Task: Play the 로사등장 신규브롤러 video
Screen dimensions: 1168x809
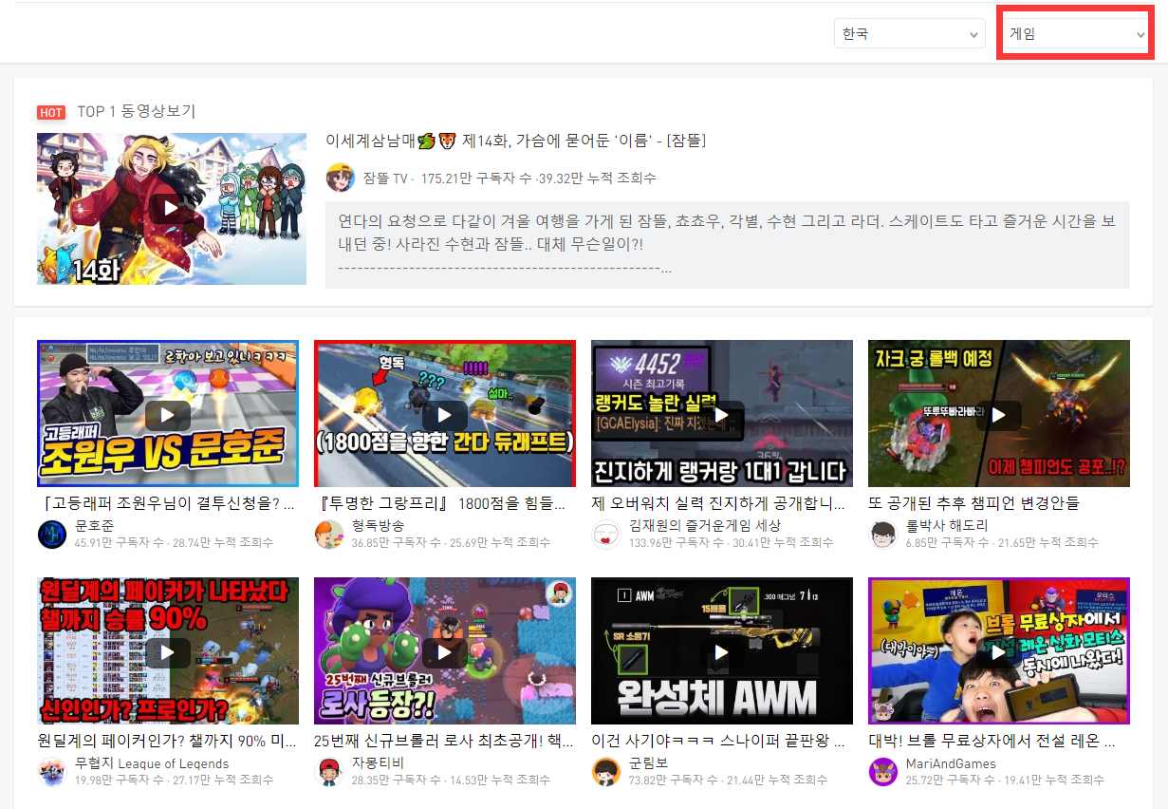Action: 445,651
